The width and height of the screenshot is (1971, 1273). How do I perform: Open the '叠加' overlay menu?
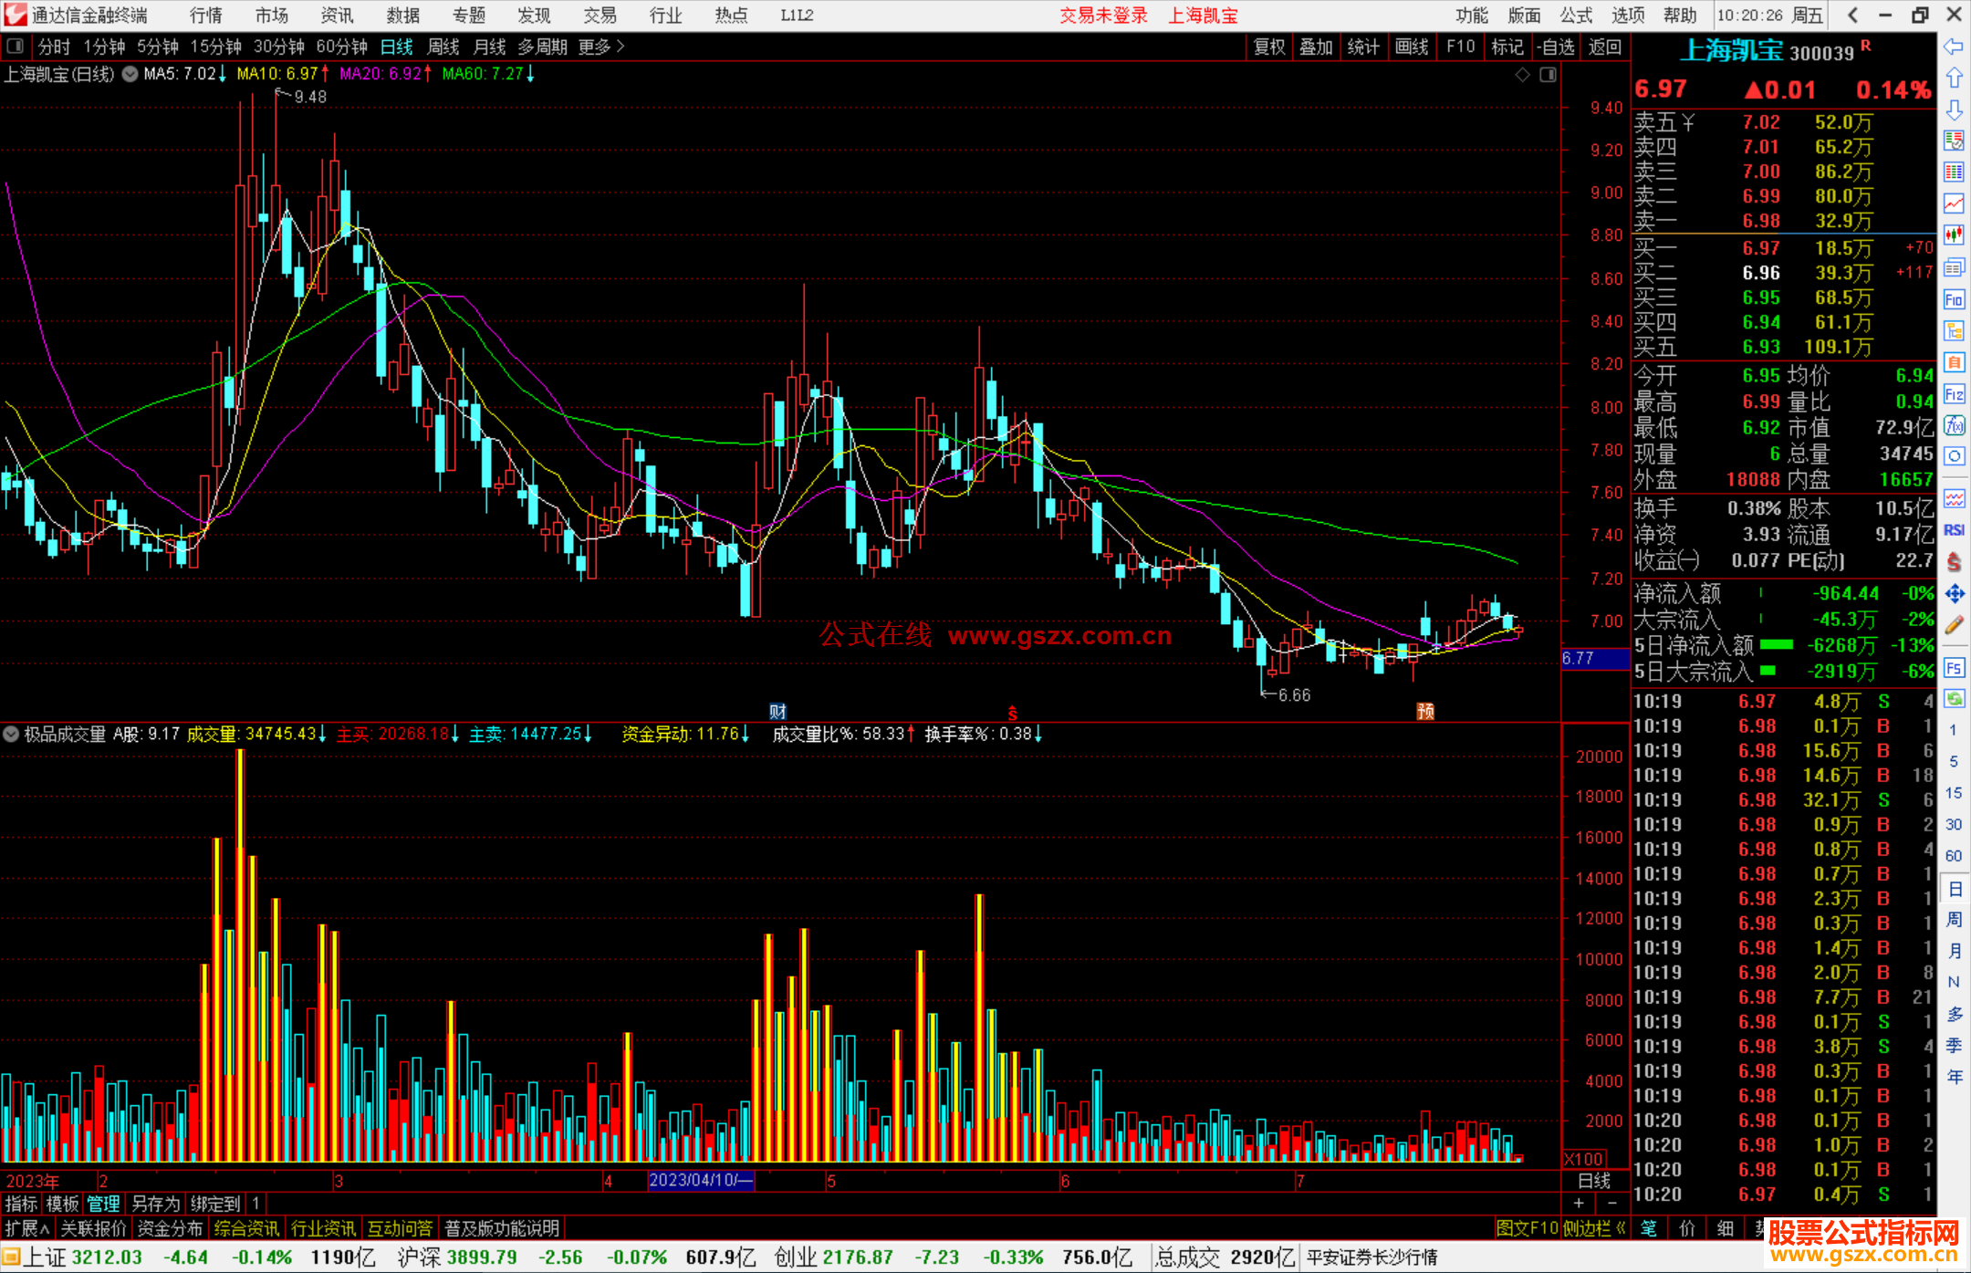pyautogui.click(x=1317, y=47)
